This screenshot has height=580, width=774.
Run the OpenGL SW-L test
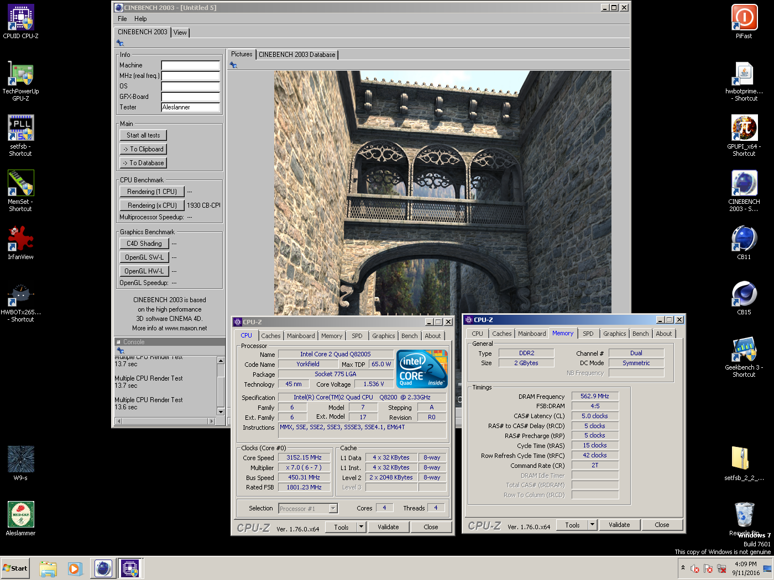click(x=144, y=257)
